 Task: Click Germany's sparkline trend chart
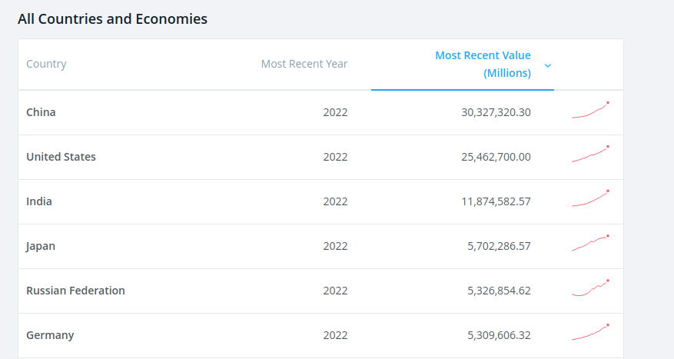[590, 333]
